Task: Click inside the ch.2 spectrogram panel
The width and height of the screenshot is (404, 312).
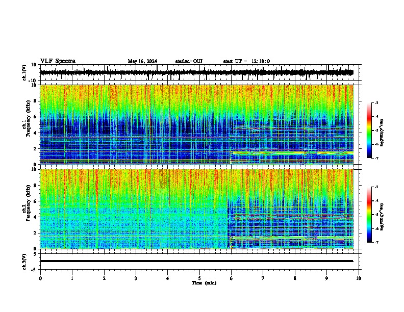Action: (196, 209)
